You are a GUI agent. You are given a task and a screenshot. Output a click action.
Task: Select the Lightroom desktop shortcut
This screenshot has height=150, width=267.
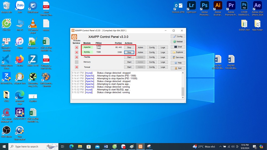pos(191,7)
